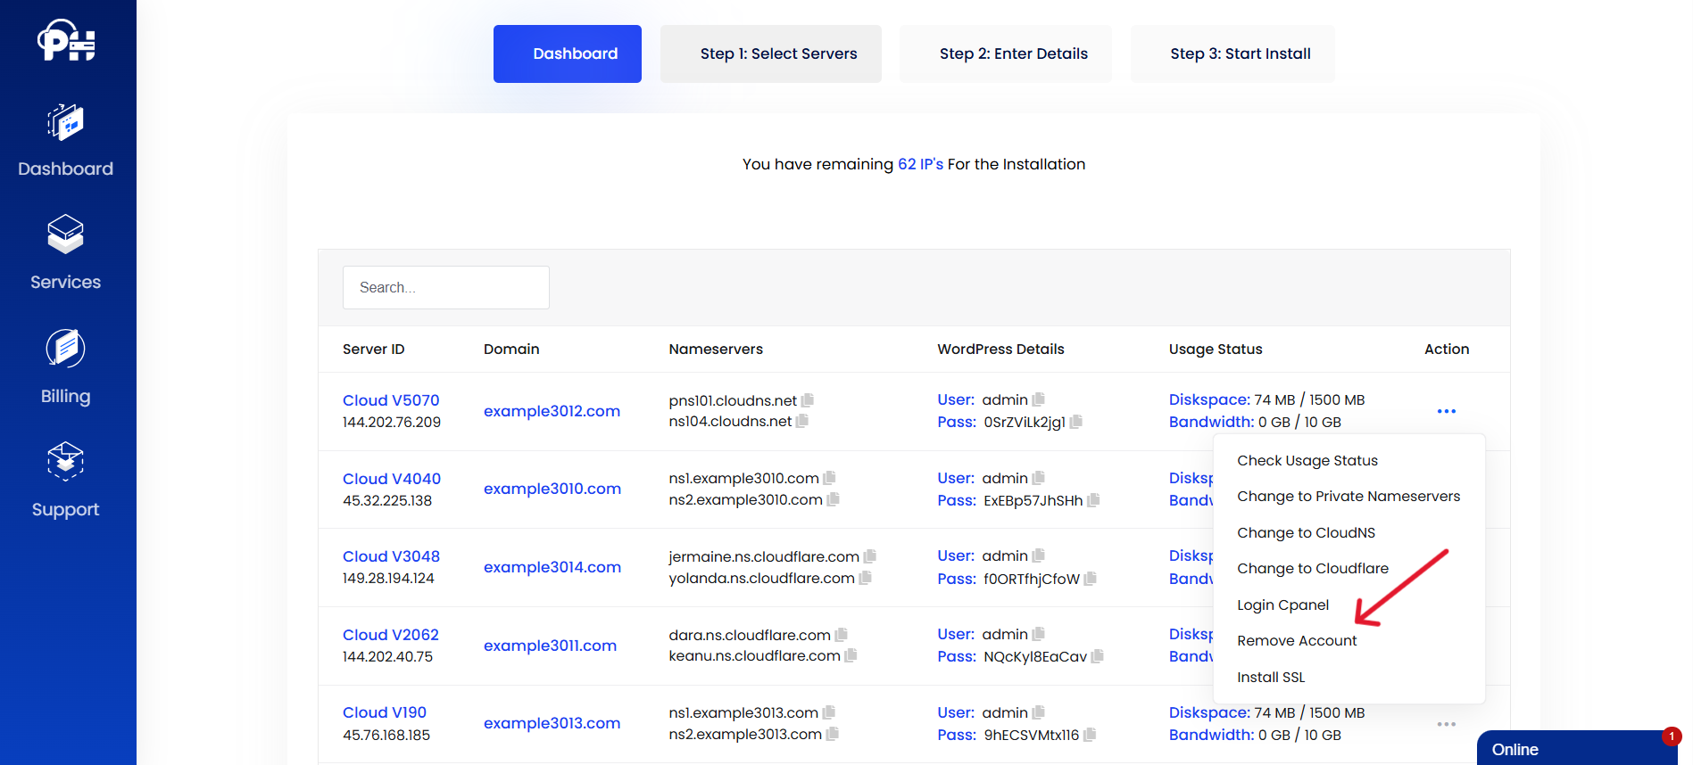Open the Services sidebar icon
1693x765 pixels.
[x=65, y=234]
